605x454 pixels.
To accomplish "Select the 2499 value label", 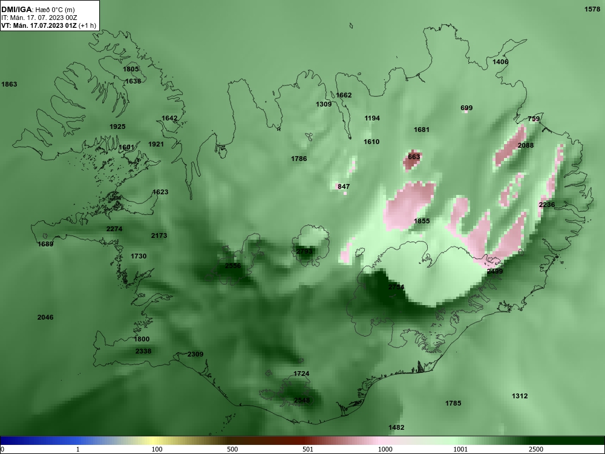I will pos(495,271).
